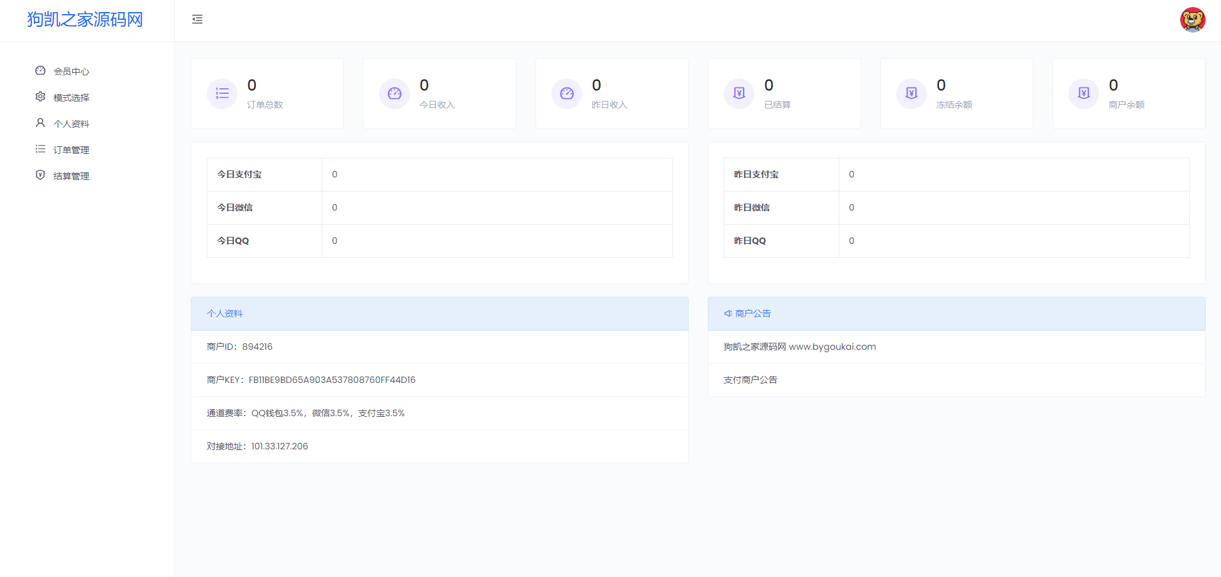Image resolution: width=1221 pixels, height=577 pixels.
Task: Click the 商户余额 yen icon
Action: pos(1084,94)
